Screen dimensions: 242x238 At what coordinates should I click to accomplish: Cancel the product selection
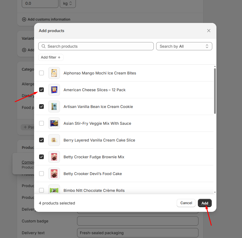[186, 203]
